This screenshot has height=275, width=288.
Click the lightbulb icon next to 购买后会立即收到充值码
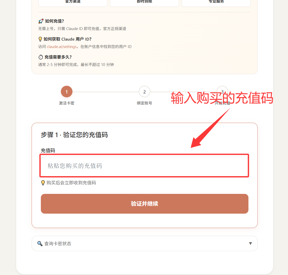pos(43,183)
